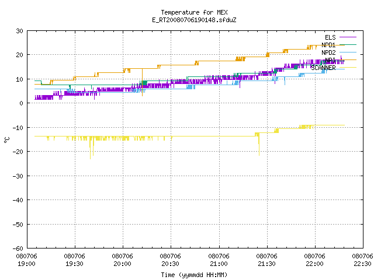Pick the purple ELS legend line sample

[348, 37]
